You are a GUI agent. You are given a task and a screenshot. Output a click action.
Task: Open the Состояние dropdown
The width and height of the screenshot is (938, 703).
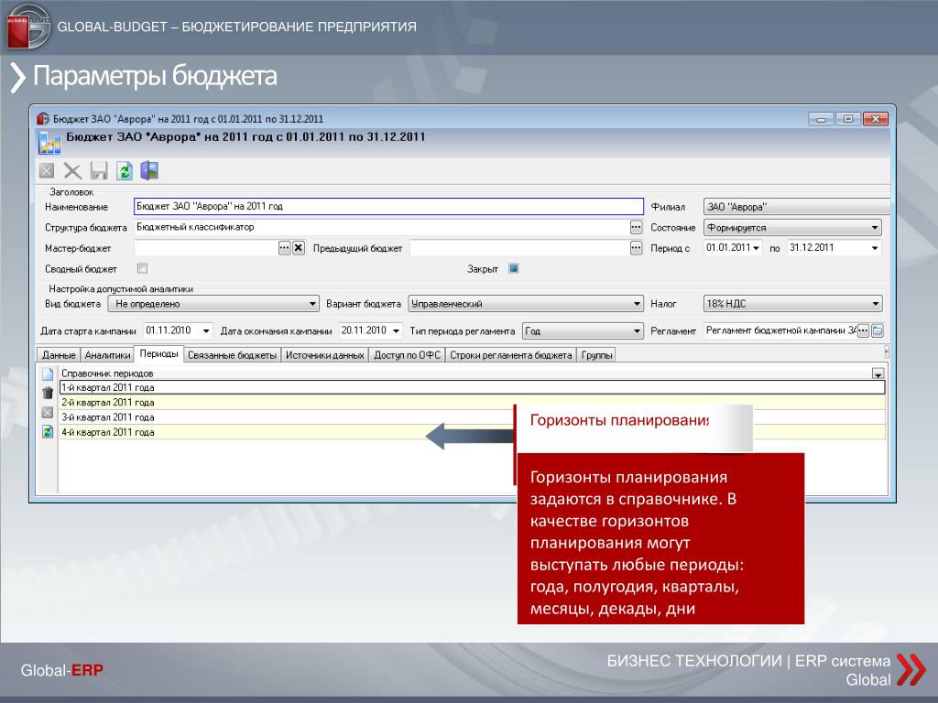pyautogui.click(x=875, y=228)
